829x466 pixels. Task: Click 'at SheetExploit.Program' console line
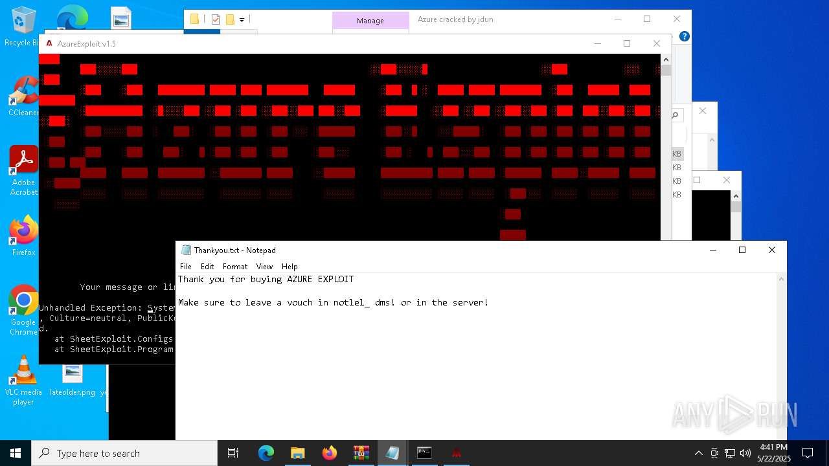coord(113,349)
